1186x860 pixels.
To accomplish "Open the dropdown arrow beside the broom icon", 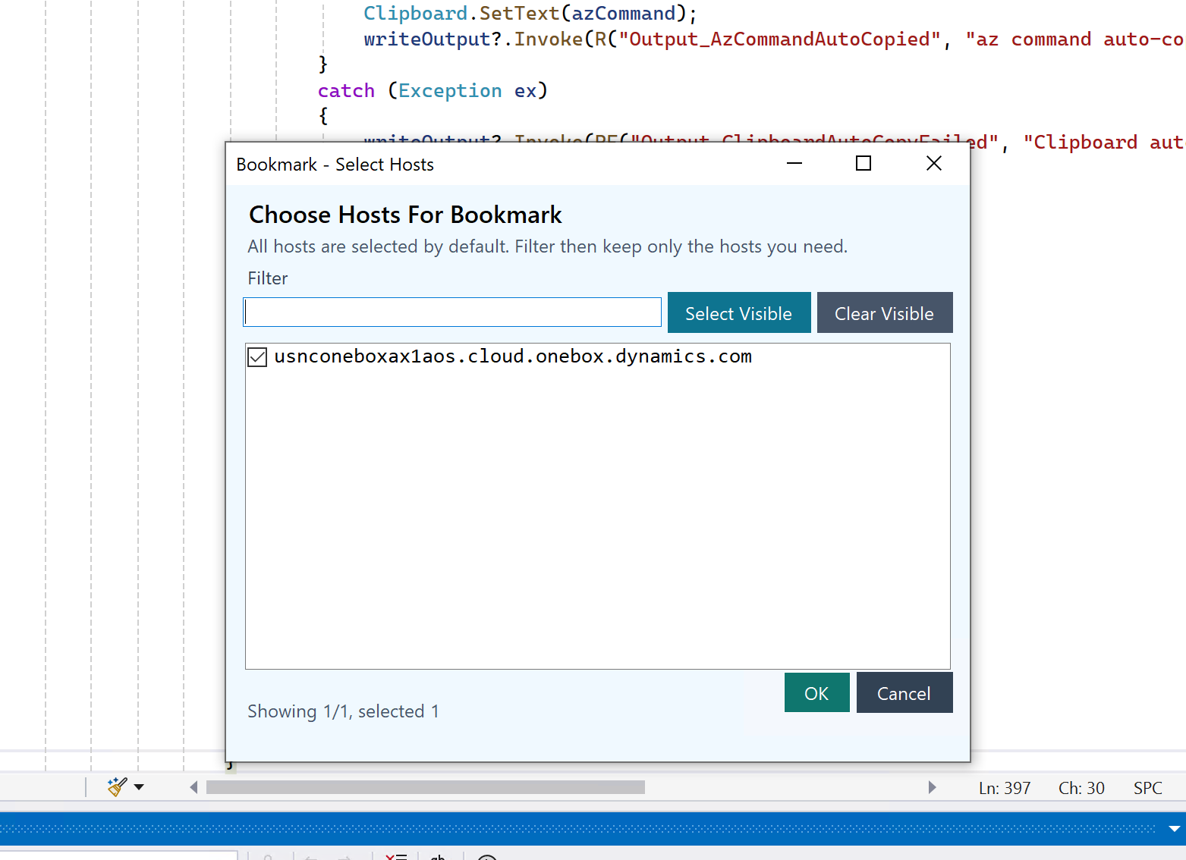I will (139, 787).
